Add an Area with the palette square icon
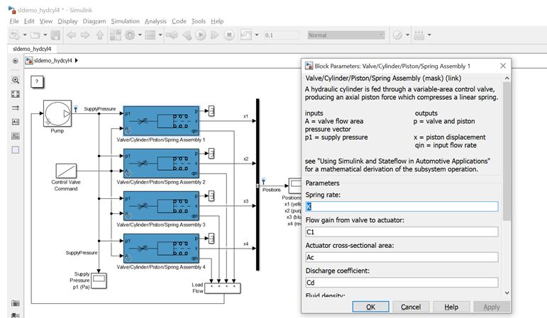Image resolution: width=547 pixels, height=318 pixels. click(x=16, y=149)
